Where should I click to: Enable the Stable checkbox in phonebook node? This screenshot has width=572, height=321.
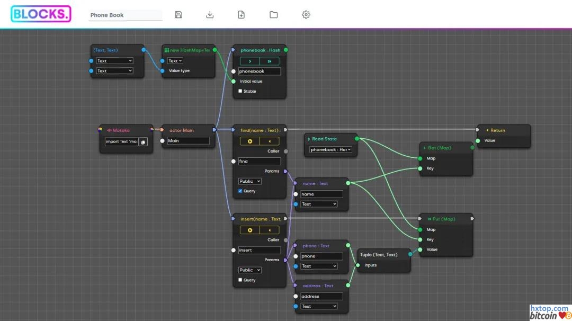pyautogui.click(x=240, y=91)
